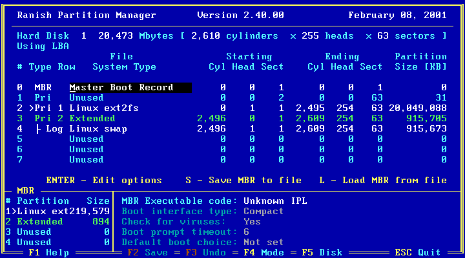Click the Unused entry in row 5
The image size is (465, 258).
(86, 139)
